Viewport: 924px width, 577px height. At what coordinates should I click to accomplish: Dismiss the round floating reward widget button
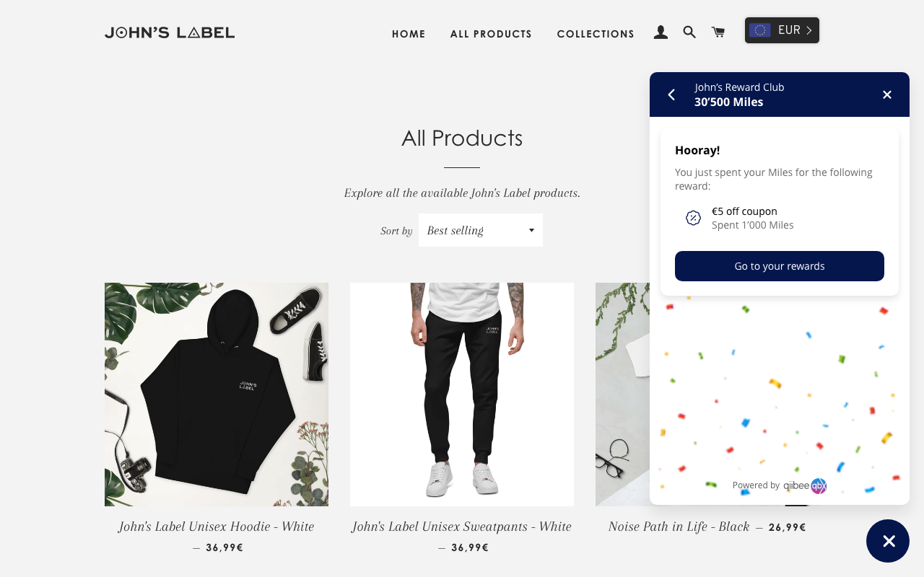click(888, 541)
